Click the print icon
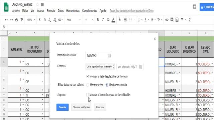The height and width of the screenshot is (120, 214). tap(17, 20)
